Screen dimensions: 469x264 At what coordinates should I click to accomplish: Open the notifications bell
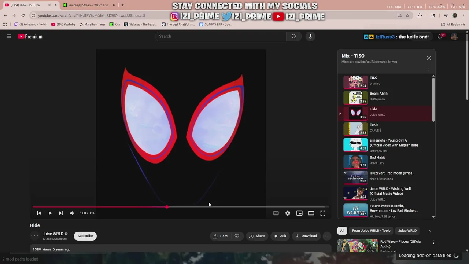(440, 36)
